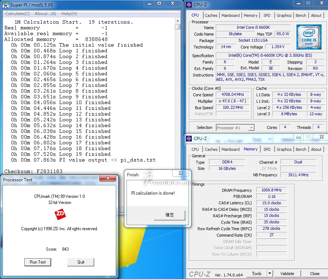
Task: Click the Command Rate value 2T
Action: 271,235
